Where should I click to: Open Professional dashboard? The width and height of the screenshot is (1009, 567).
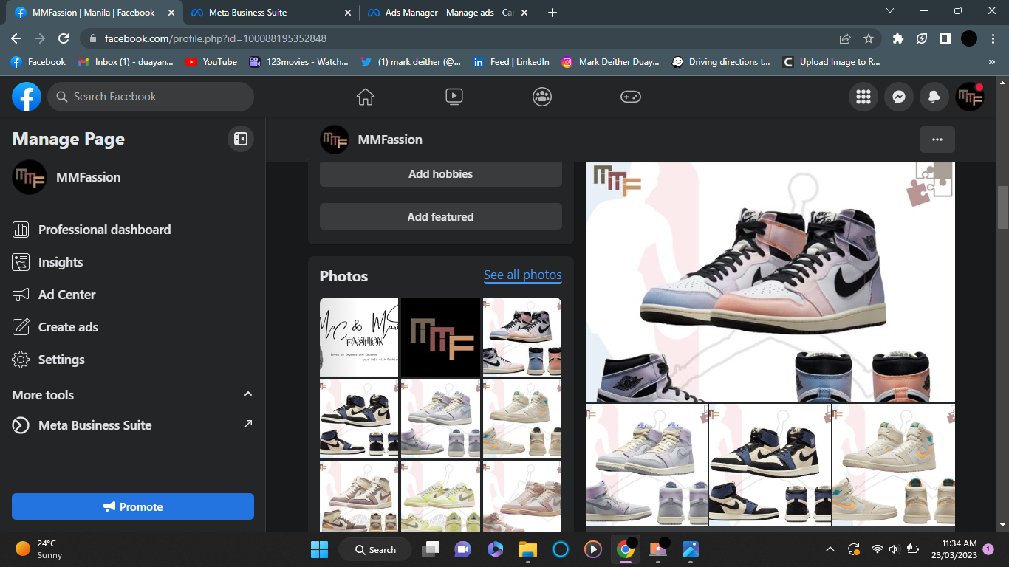[x=133, y=230]
